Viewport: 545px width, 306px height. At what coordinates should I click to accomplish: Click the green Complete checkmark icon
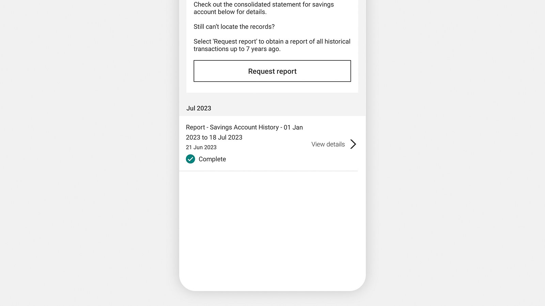(190, 159)
